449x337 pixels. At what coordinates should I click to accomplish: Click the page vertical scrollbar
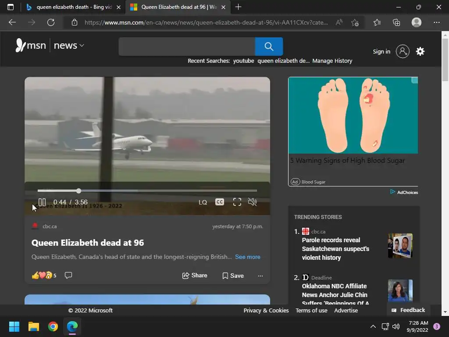pos(445,60)
